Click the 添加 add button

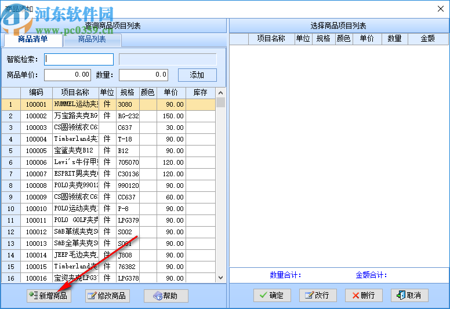tap(197, 75)
